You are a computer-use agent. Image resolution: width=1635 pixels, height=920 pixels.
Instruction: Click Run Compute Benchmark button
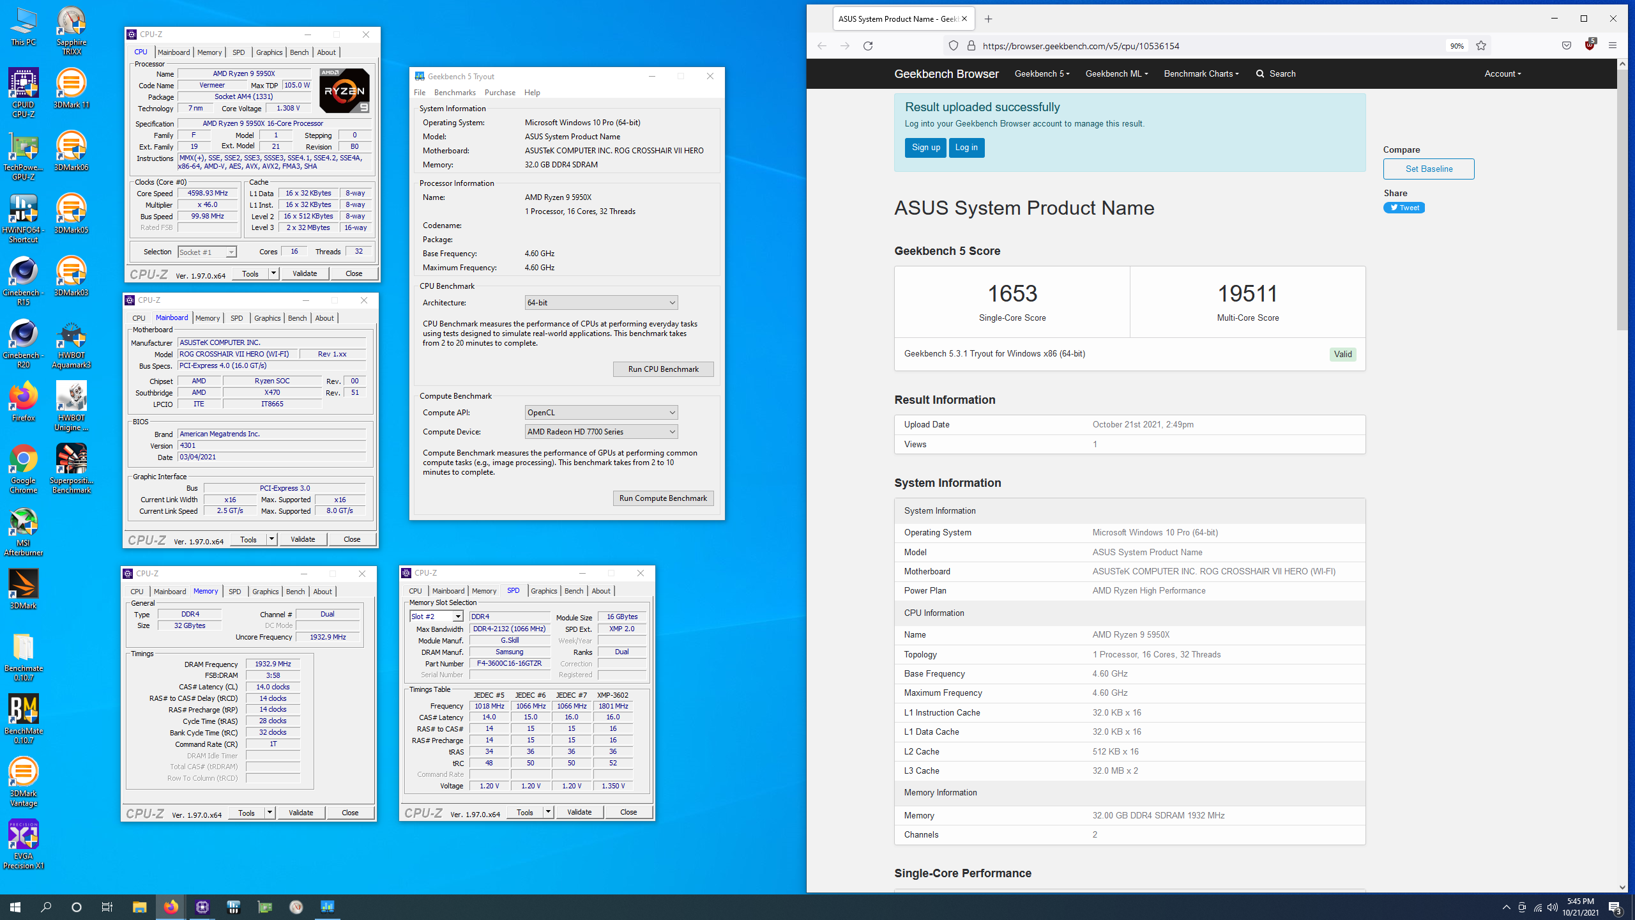663,498
